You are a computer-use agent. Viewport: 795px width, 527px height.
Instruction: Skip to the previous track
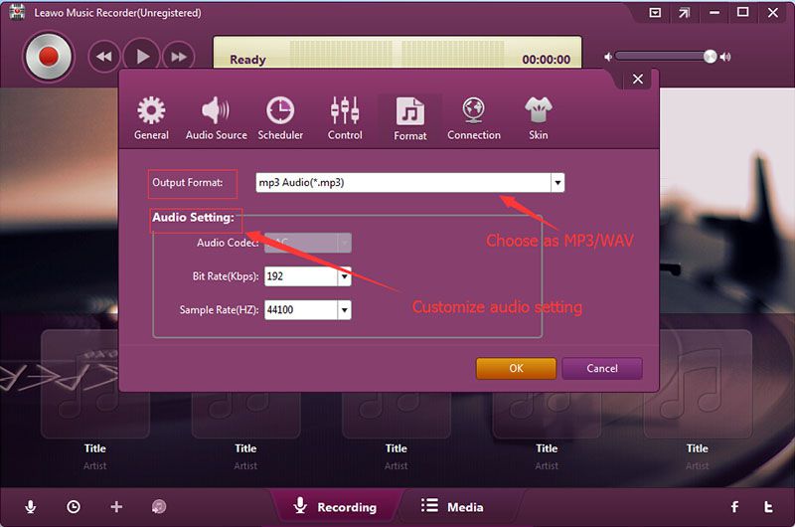tap(104, 57)
